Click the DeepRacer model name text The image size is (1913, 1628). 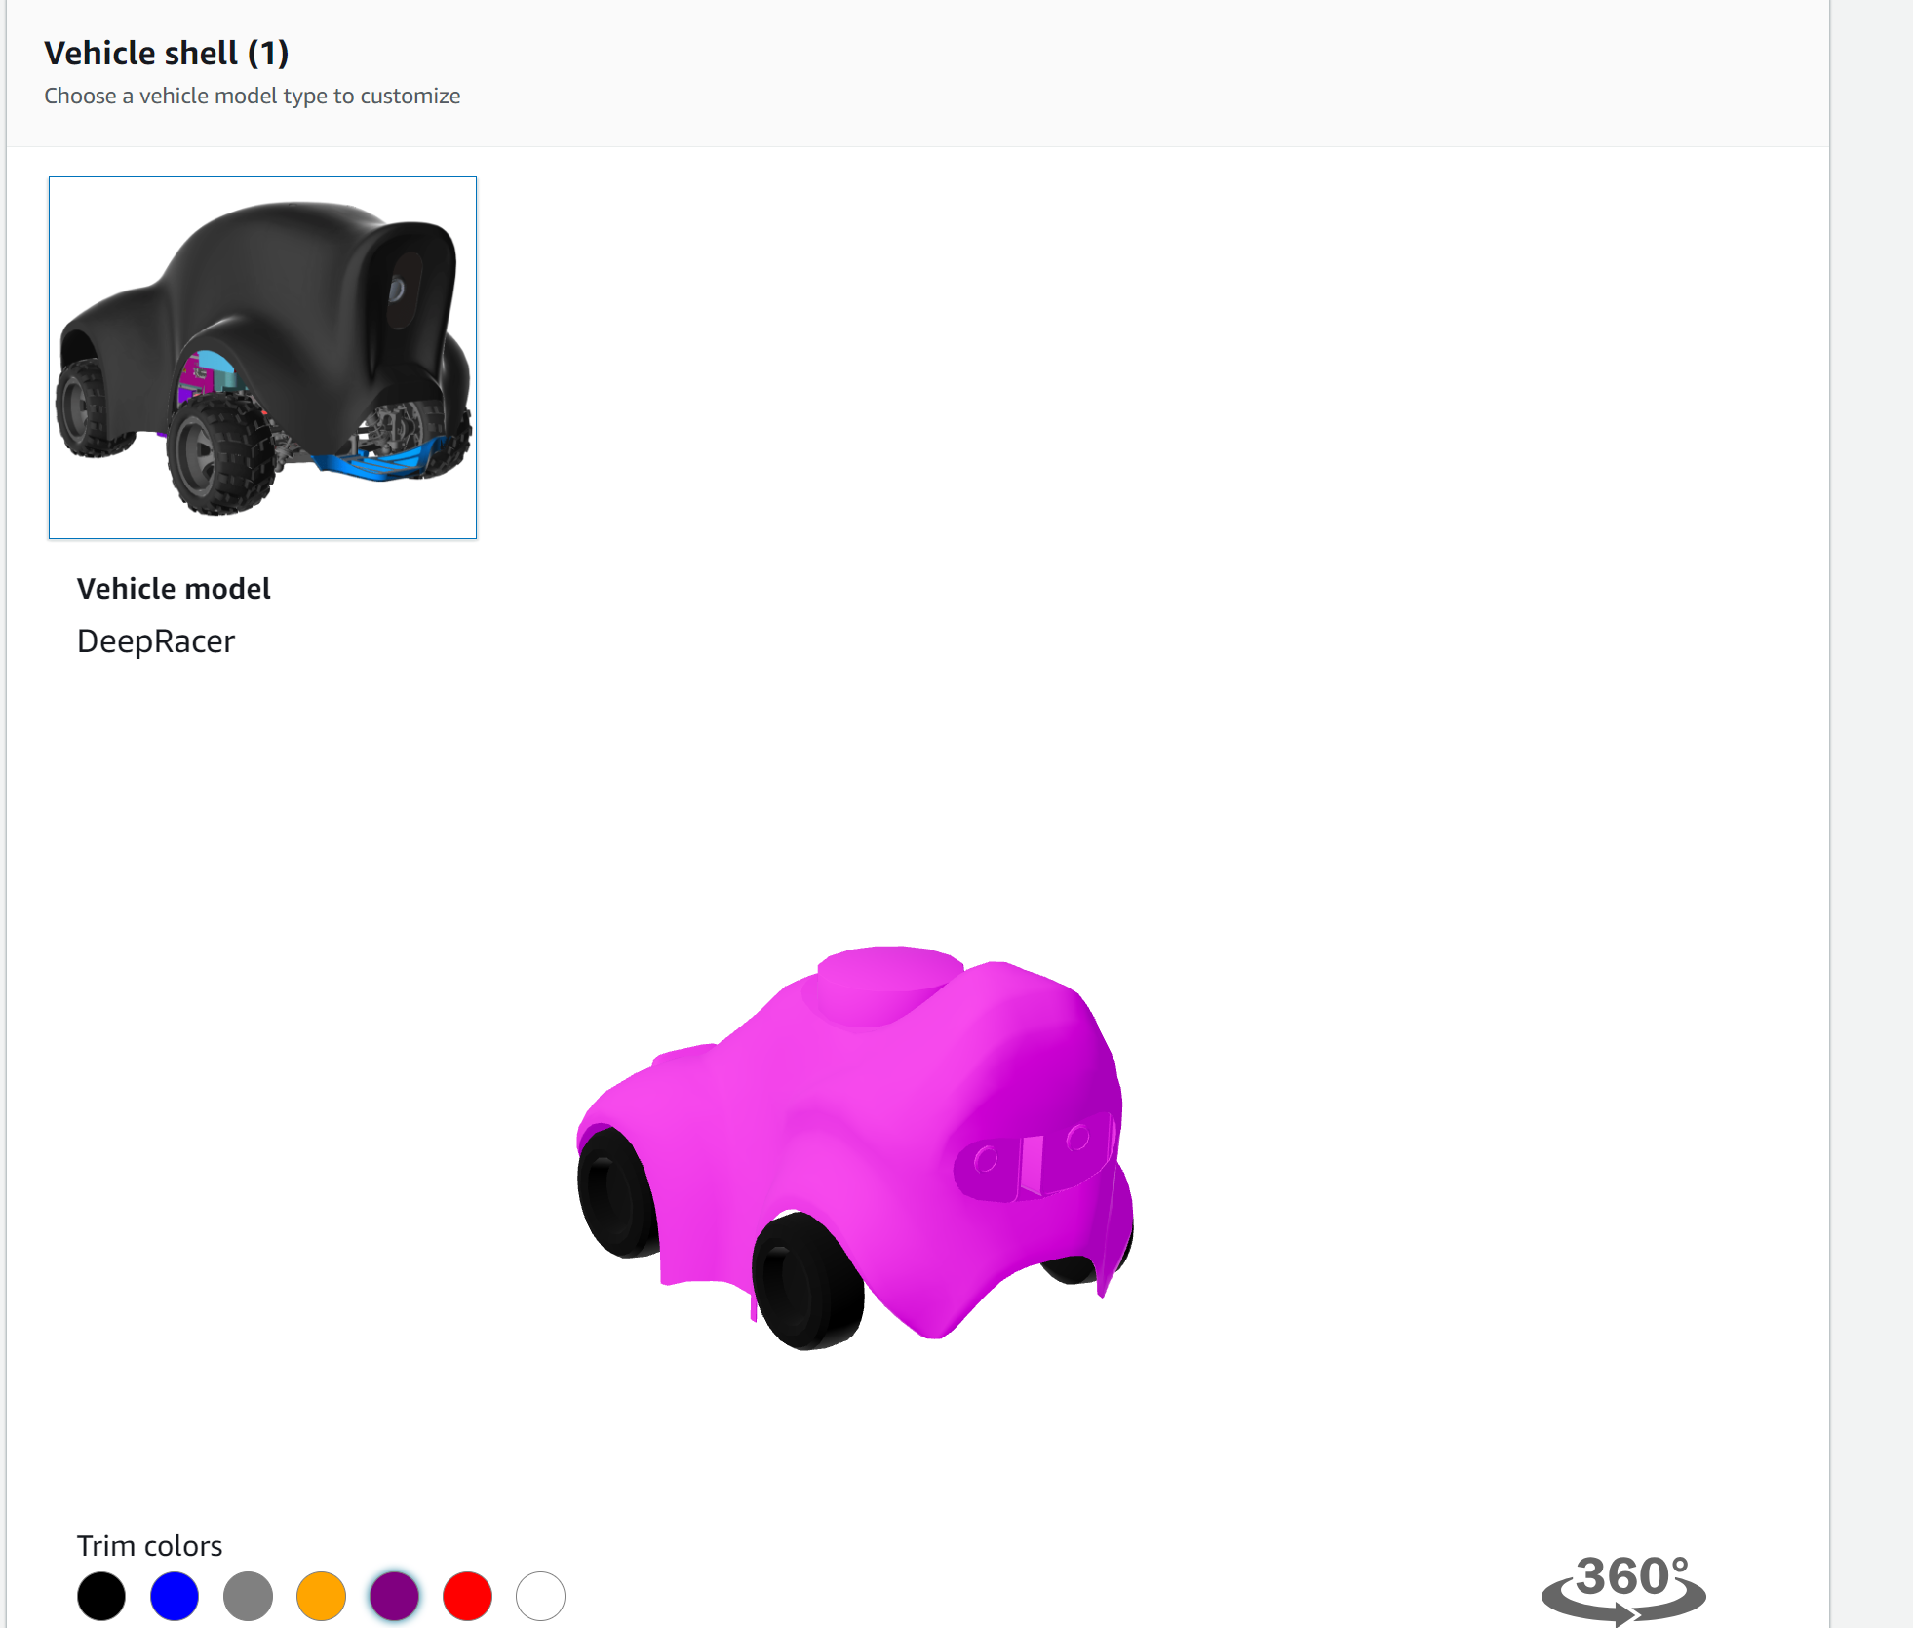click(156, 640)
